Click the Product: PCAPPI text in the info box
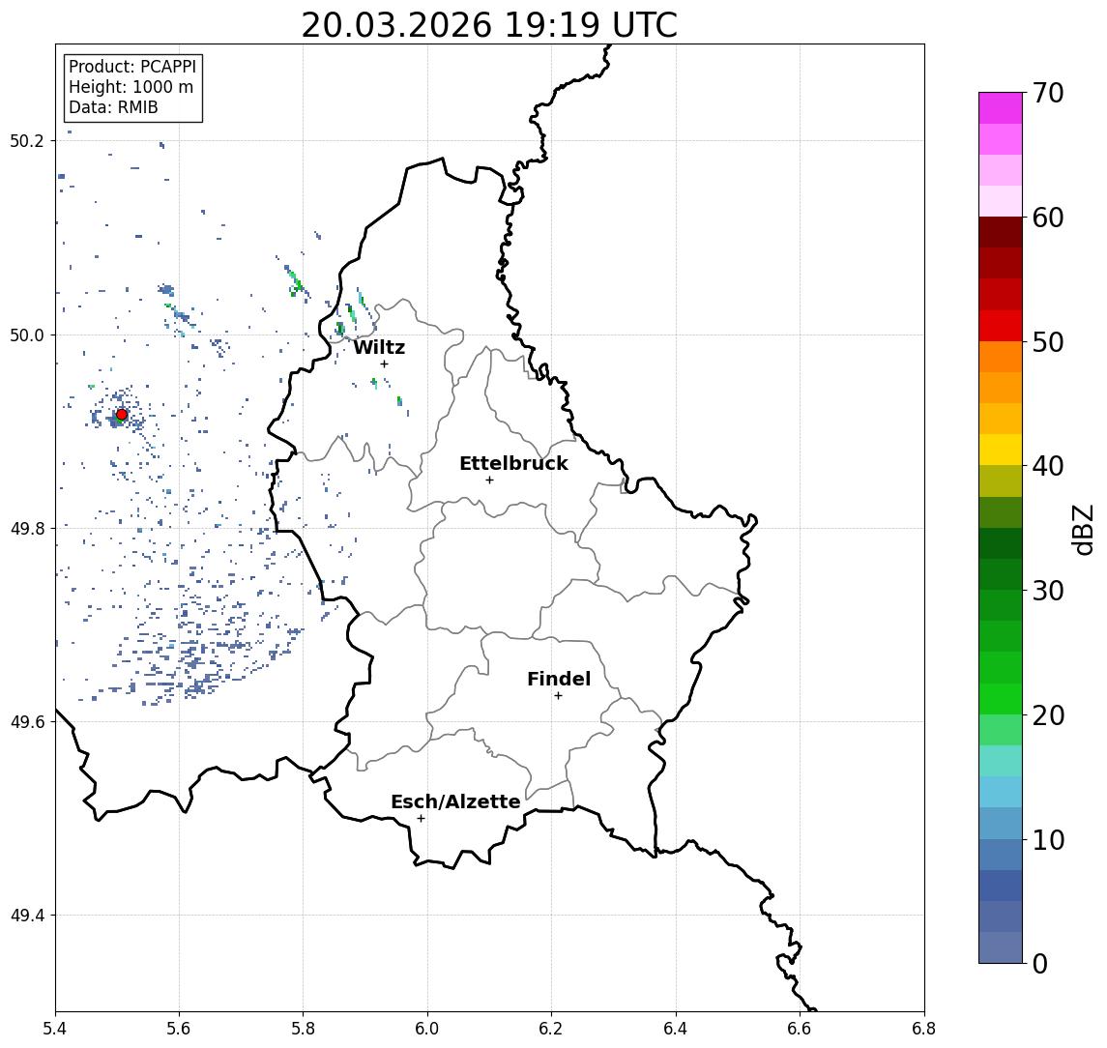 [132, 67]
